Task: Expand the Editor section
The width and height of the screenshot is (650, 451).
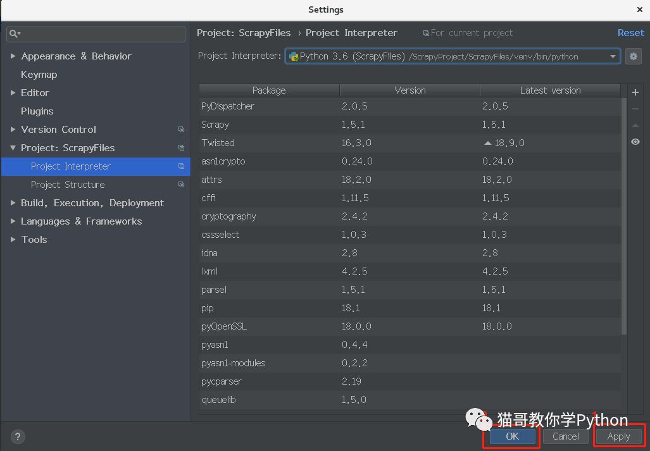Action: [13, 93]
